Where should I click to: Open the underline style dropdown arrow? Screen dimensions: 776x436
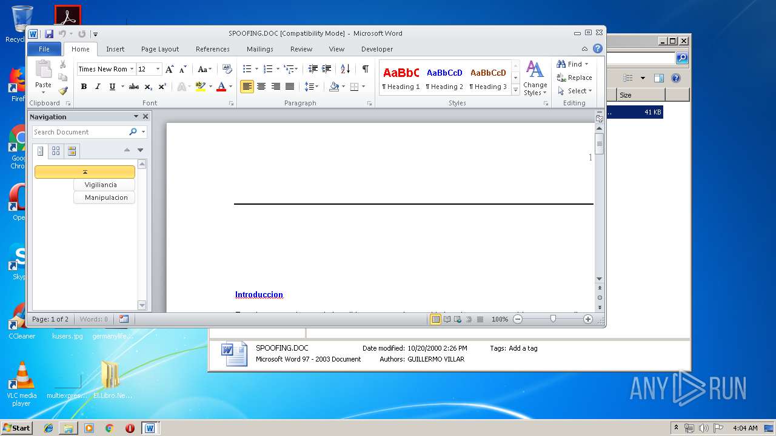tap(122, 87)
